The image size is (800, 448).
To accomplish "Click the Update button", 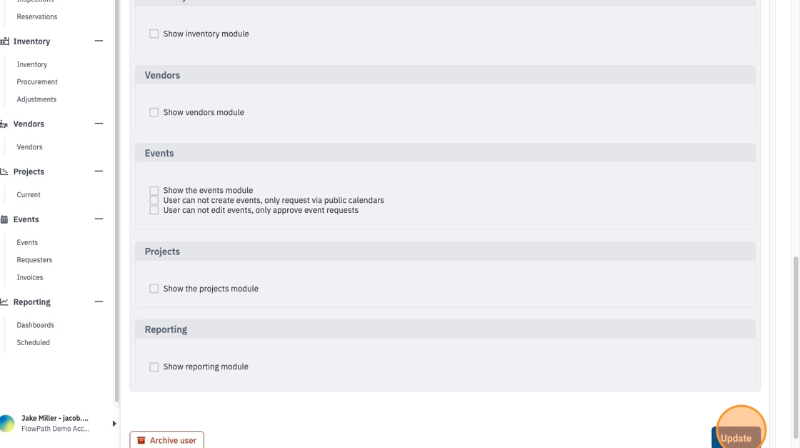I will [736, 438].
